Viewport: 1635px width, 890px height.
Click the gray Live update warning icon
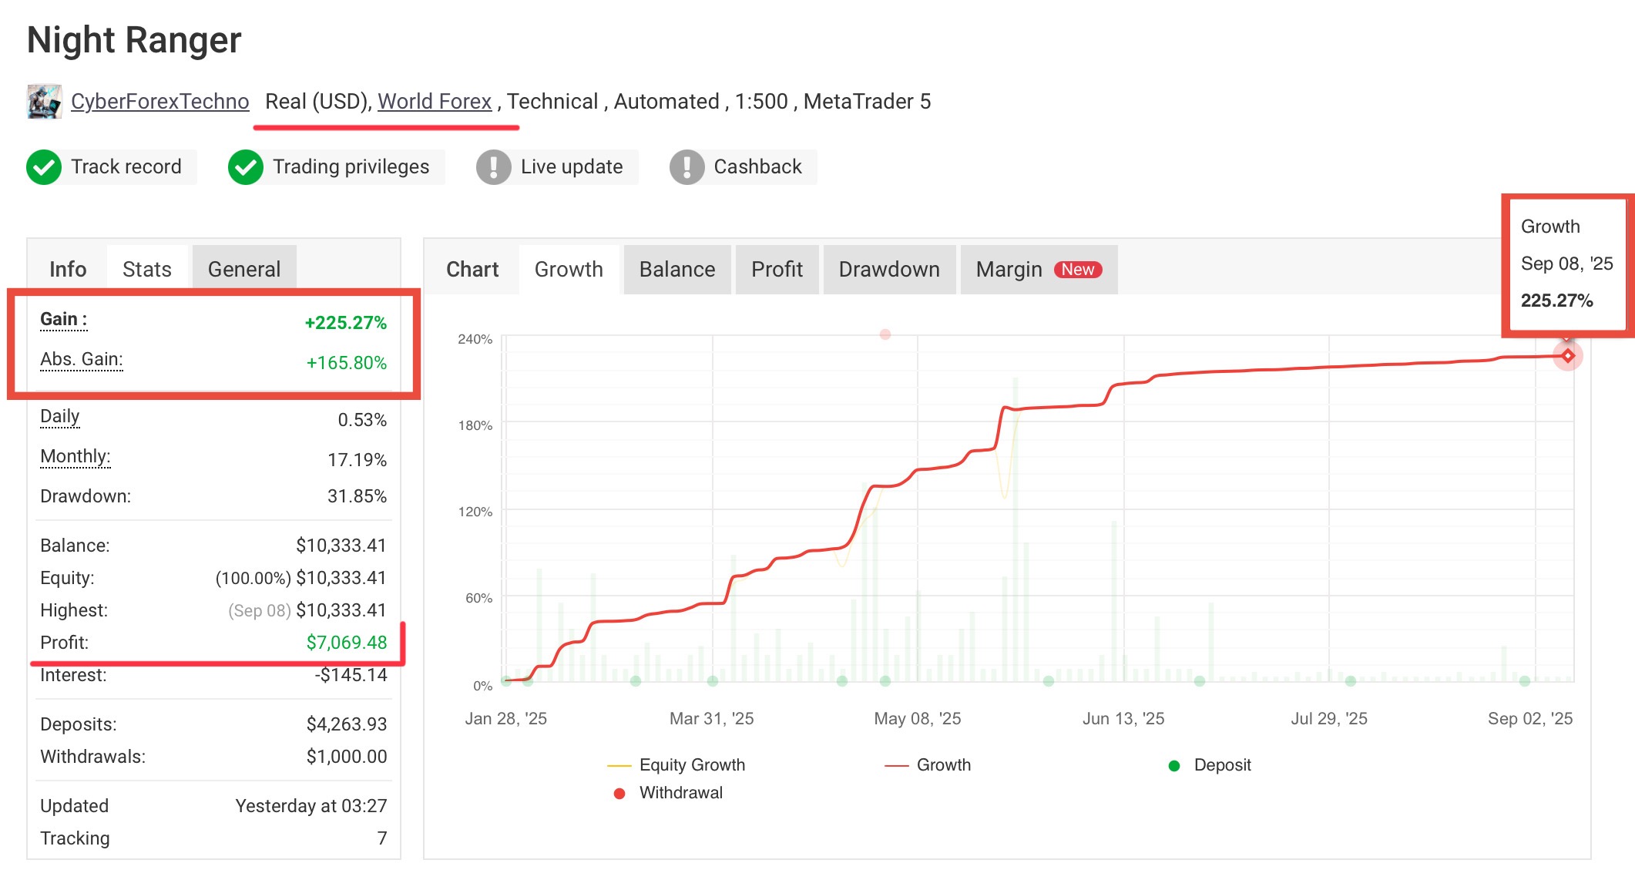493,167
